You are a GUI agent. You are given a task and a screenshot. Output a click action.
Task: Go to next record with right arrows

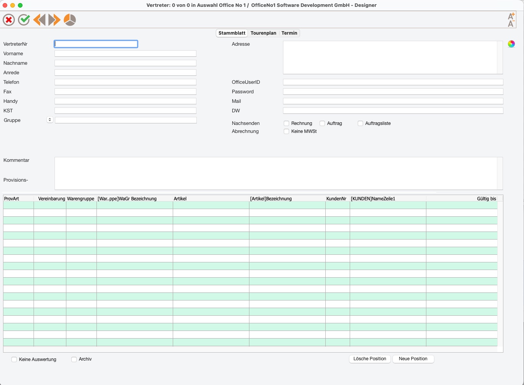point(55,20)
